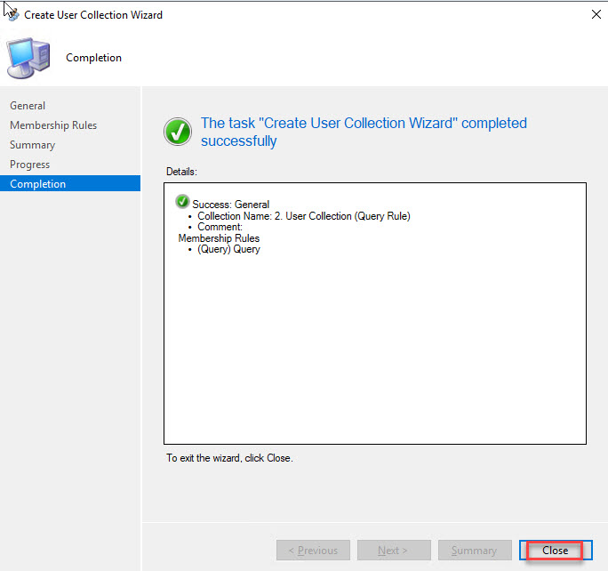The width and height of the screenshot is (608, 571).
Task: Click the wizard icon in the title bar
Action: point(12,14)
